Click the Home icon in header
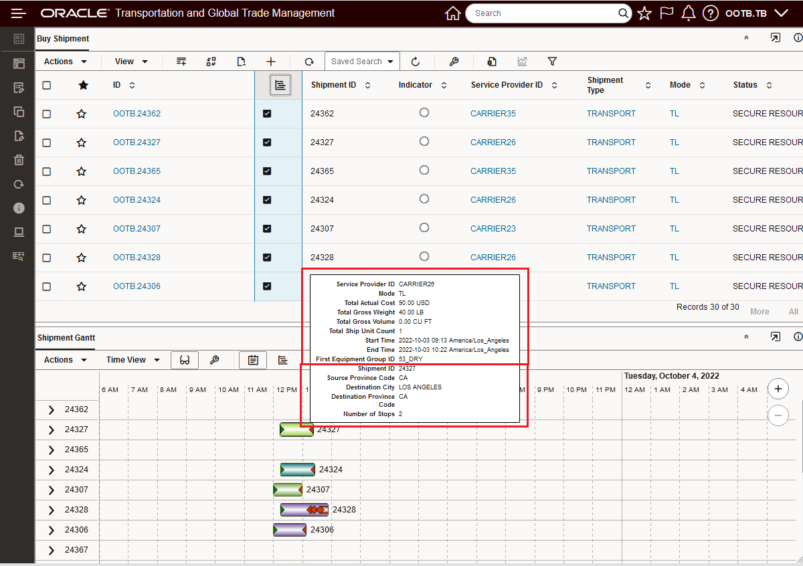 click(453, 13)
